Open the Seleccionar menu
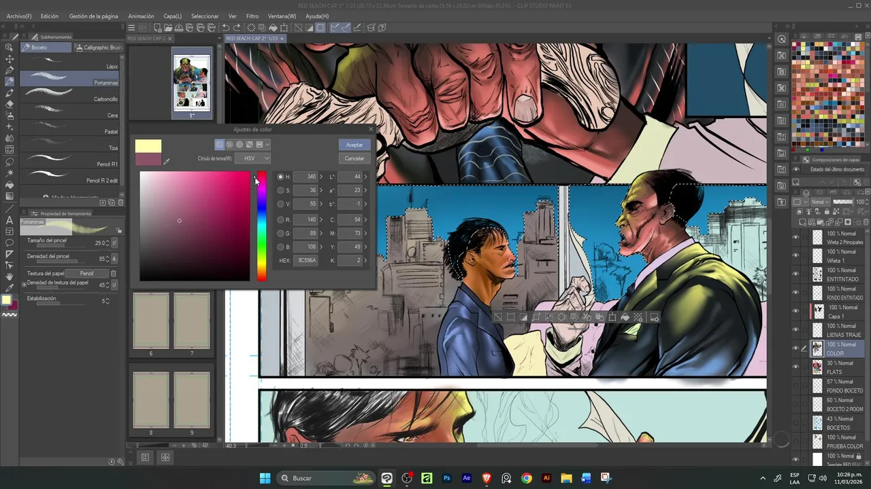The height and width of the screenshot is (489, 871). point(205,16)
